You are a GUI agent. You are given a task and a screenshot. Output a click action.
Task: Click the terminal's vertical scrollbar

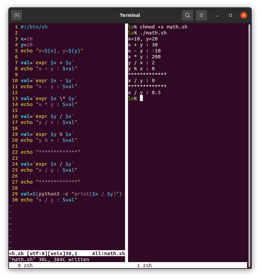pyautogui.click(x=249, y=133)
